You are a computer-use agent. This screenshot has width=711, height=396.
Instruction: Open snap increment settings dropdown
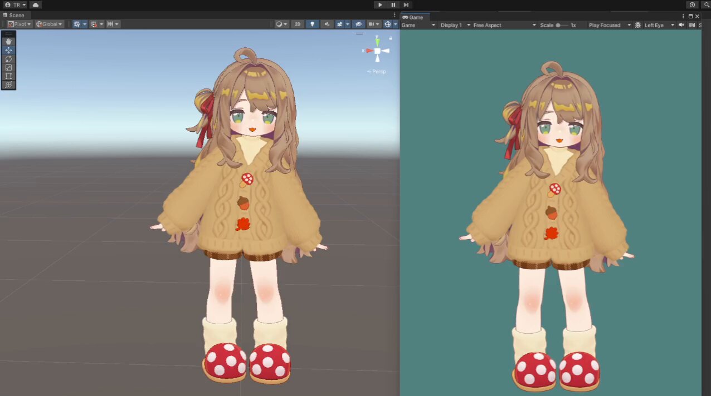coord(113,24)
